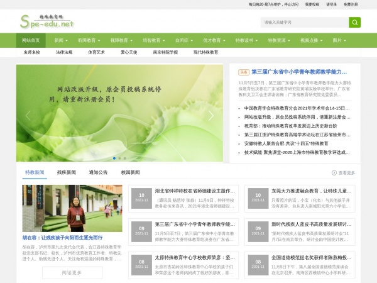Click the 查看更多 arrow icon
The image size is (377, 283).
334,172
